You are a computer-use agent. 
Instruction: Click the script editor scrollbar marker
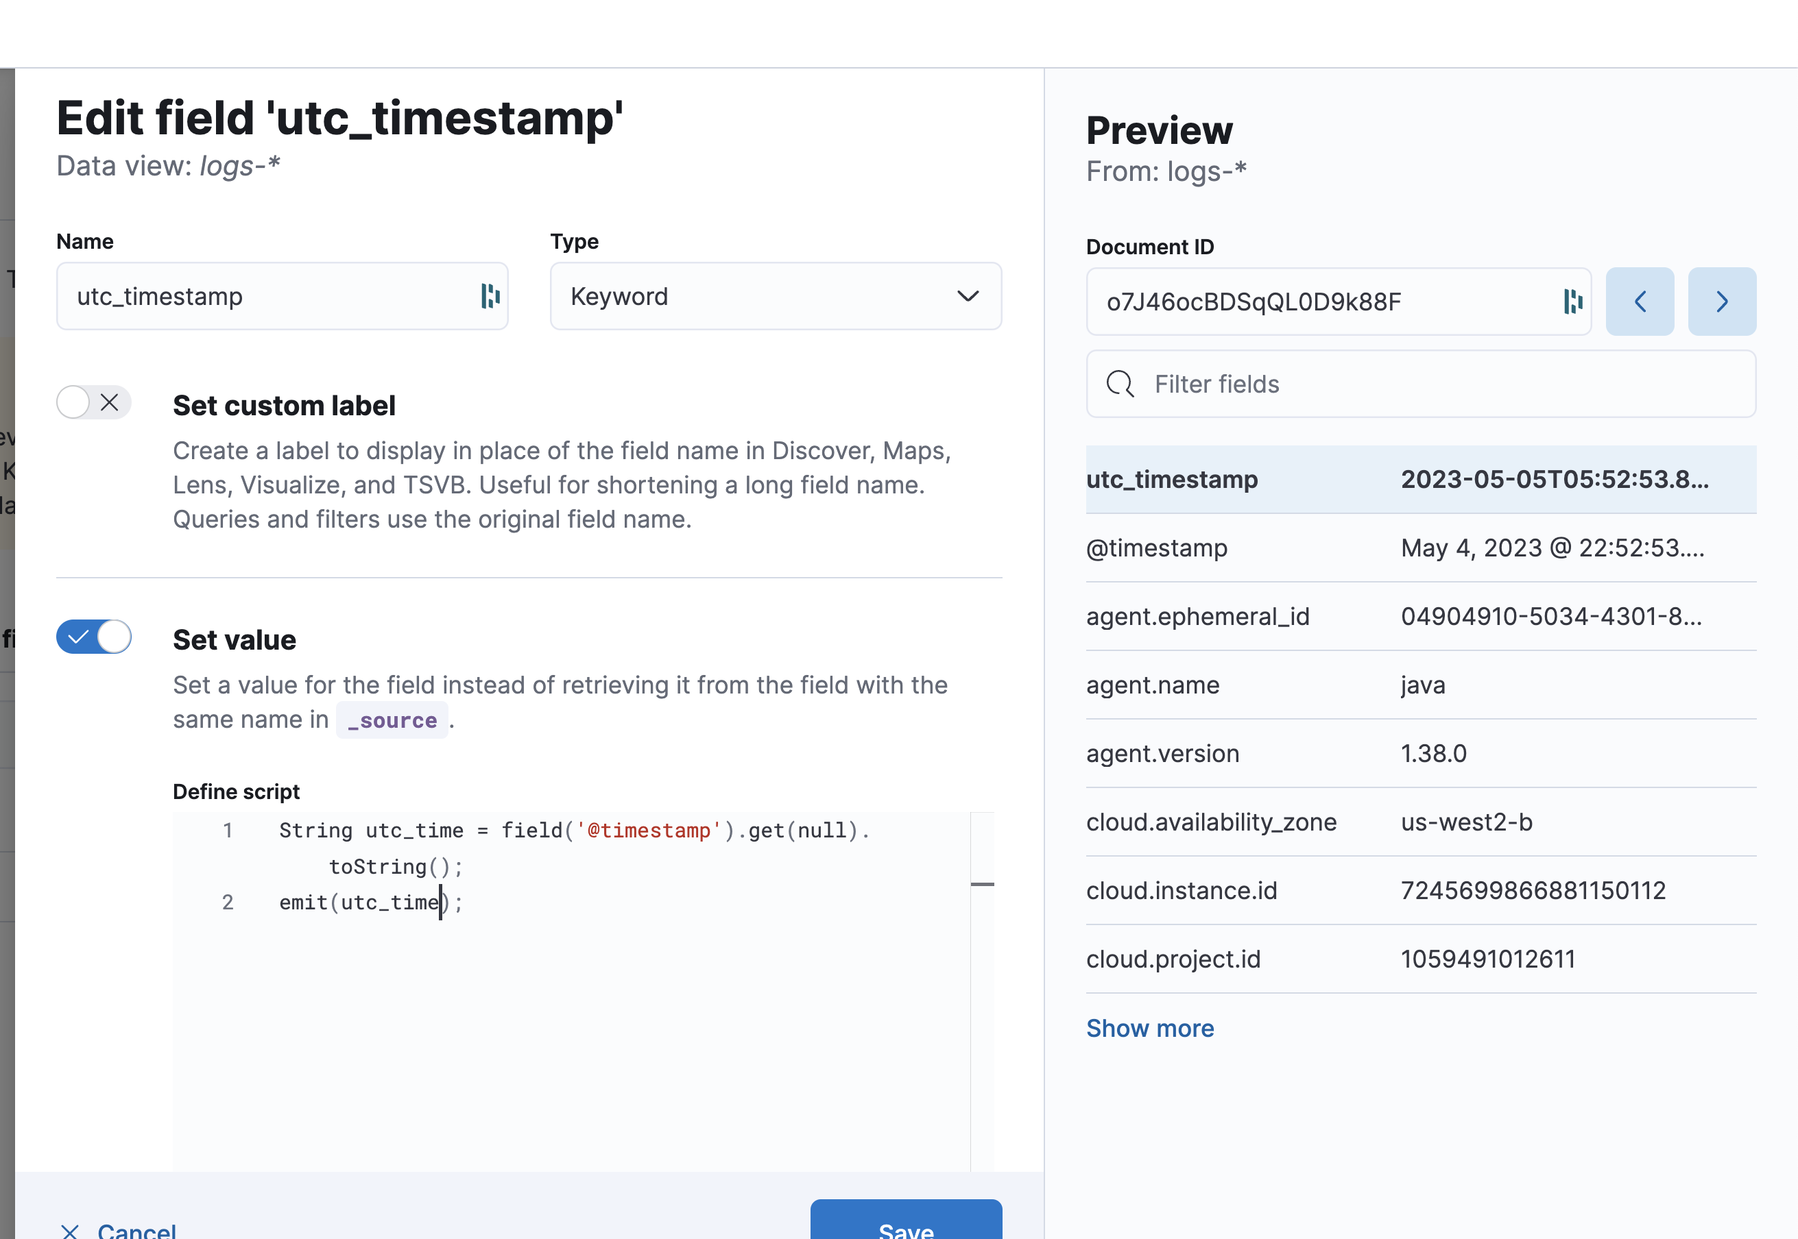pyautogui.click(x=982, y=883)
